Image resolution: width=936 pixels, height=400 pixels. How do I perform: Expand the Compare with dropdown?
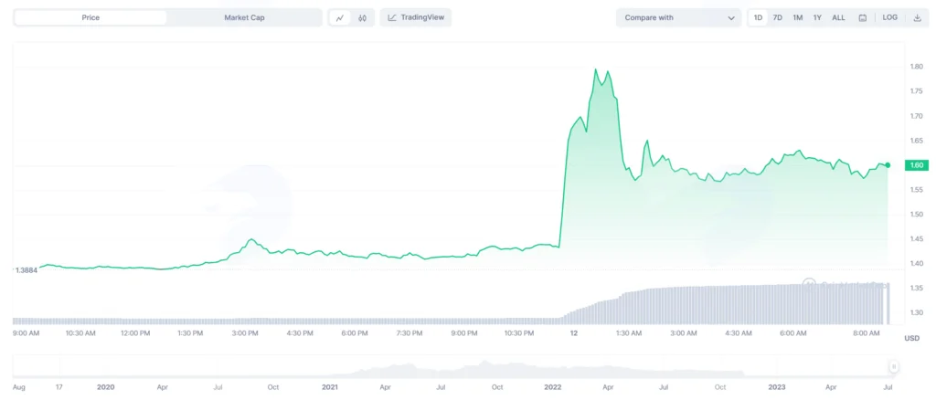pos(679,18)
